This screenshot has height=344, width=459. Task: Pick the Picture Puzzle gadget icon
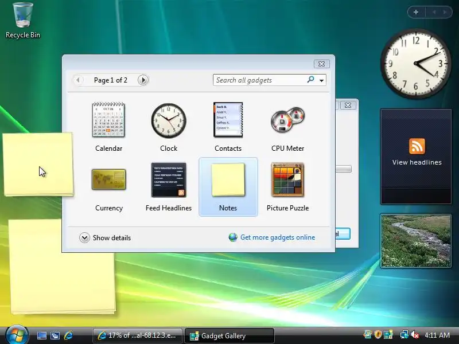click(288, 180)
